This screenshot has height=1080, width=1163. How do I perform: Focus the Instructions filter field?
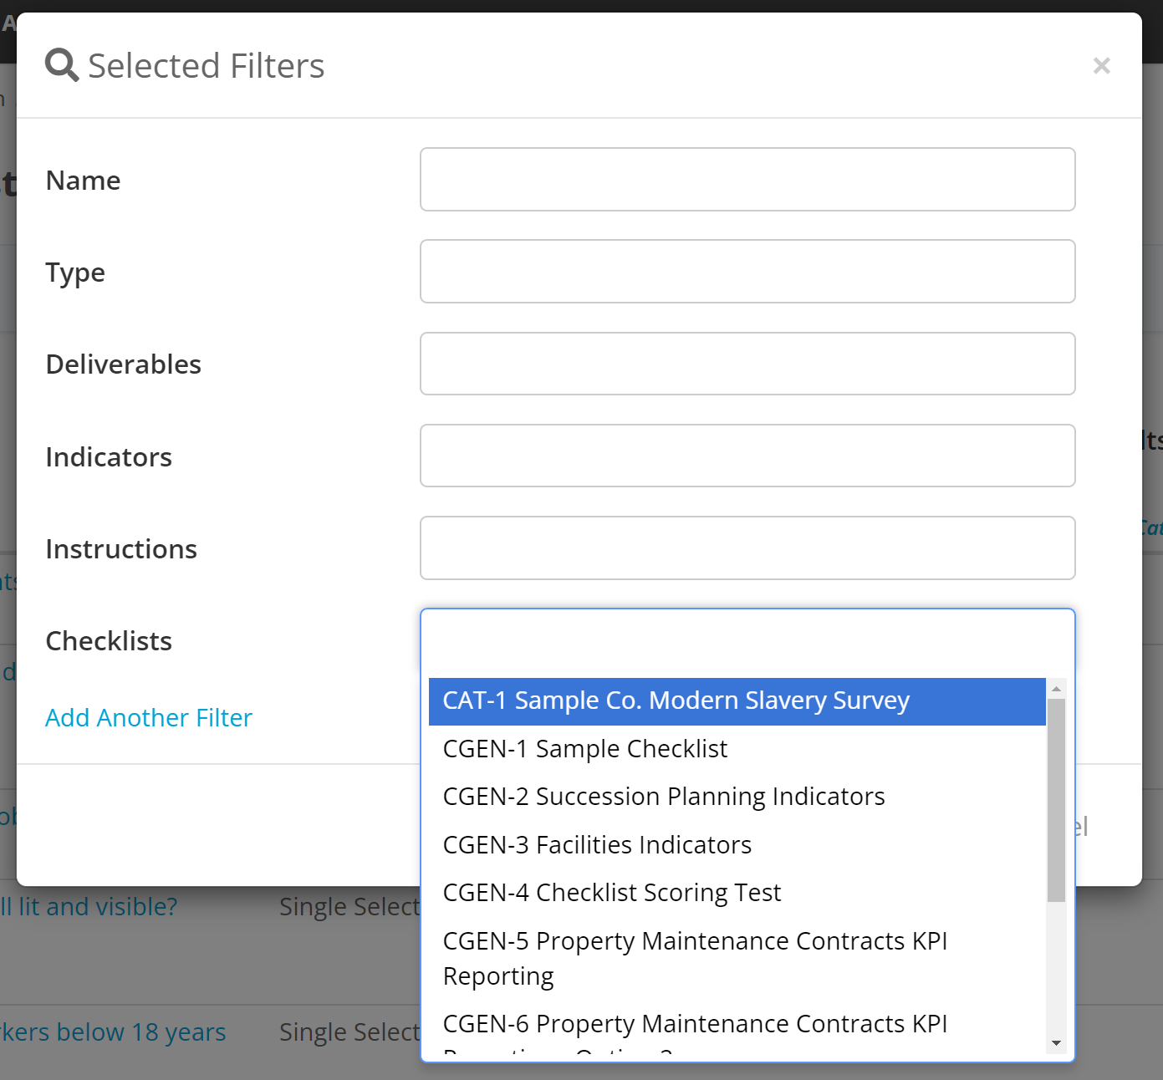tap(747, 548)
